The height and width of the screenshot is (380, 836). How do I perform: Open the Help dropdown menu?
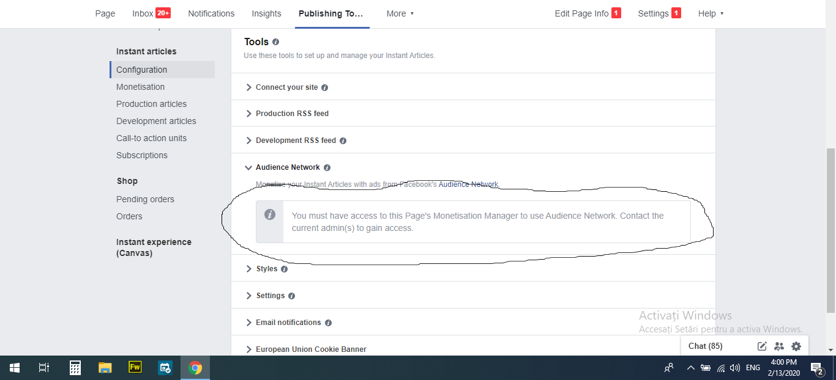click(x=711, y=13)
